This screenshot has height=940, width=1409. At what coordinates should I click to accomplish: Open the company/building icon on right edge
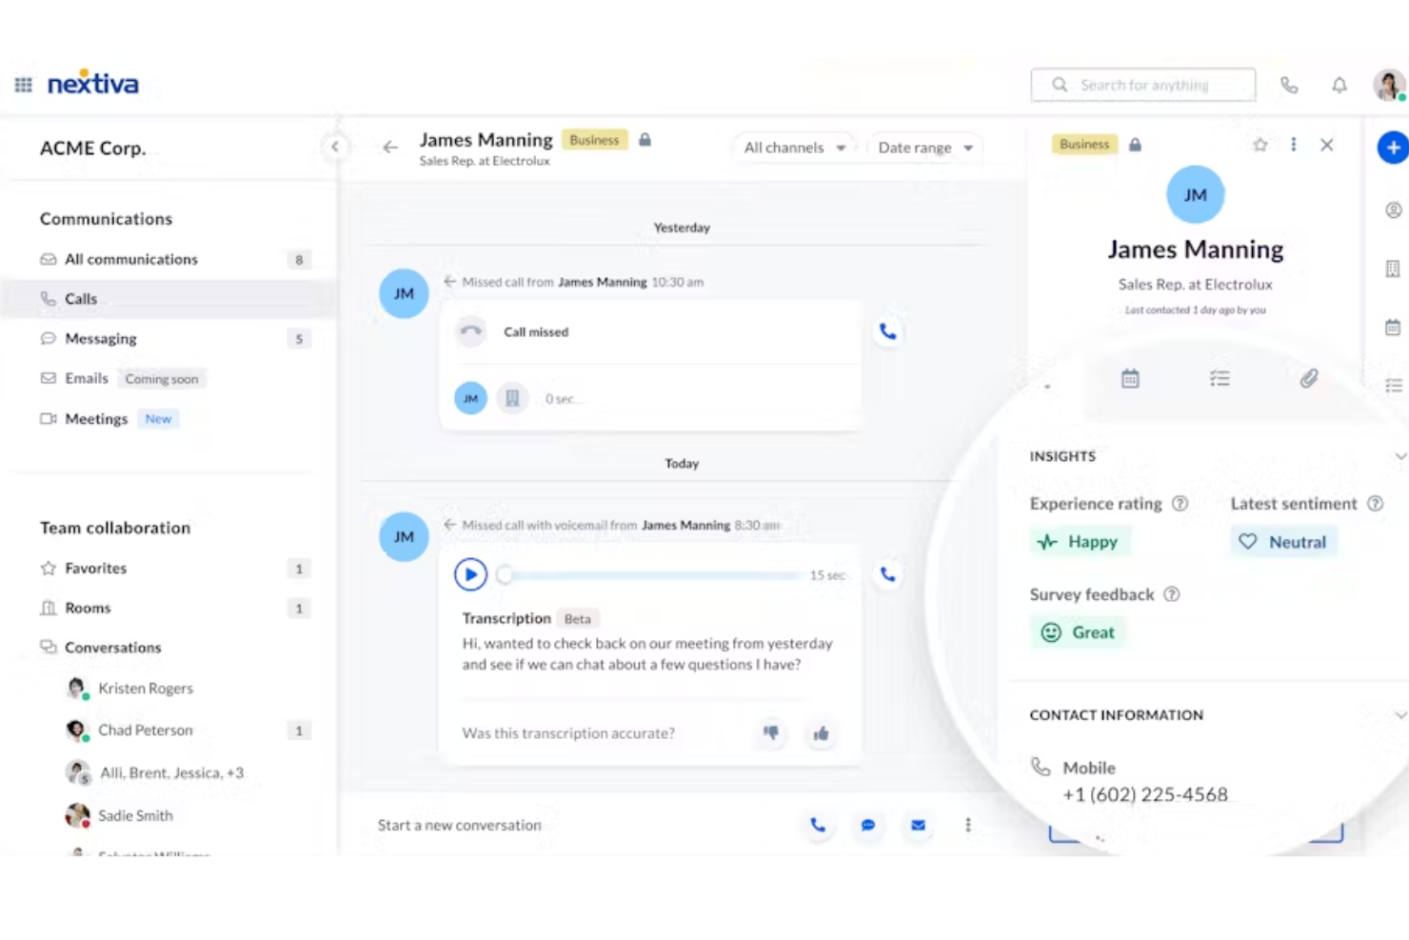tap(1393, 268)
